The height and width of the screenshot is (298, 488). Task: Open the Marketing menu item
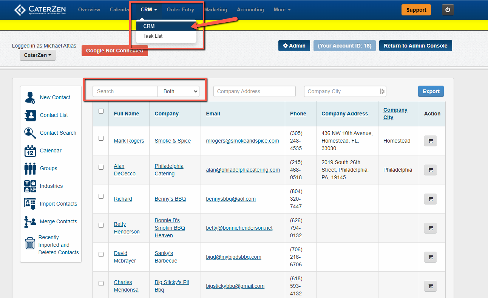tap(216, 10)
